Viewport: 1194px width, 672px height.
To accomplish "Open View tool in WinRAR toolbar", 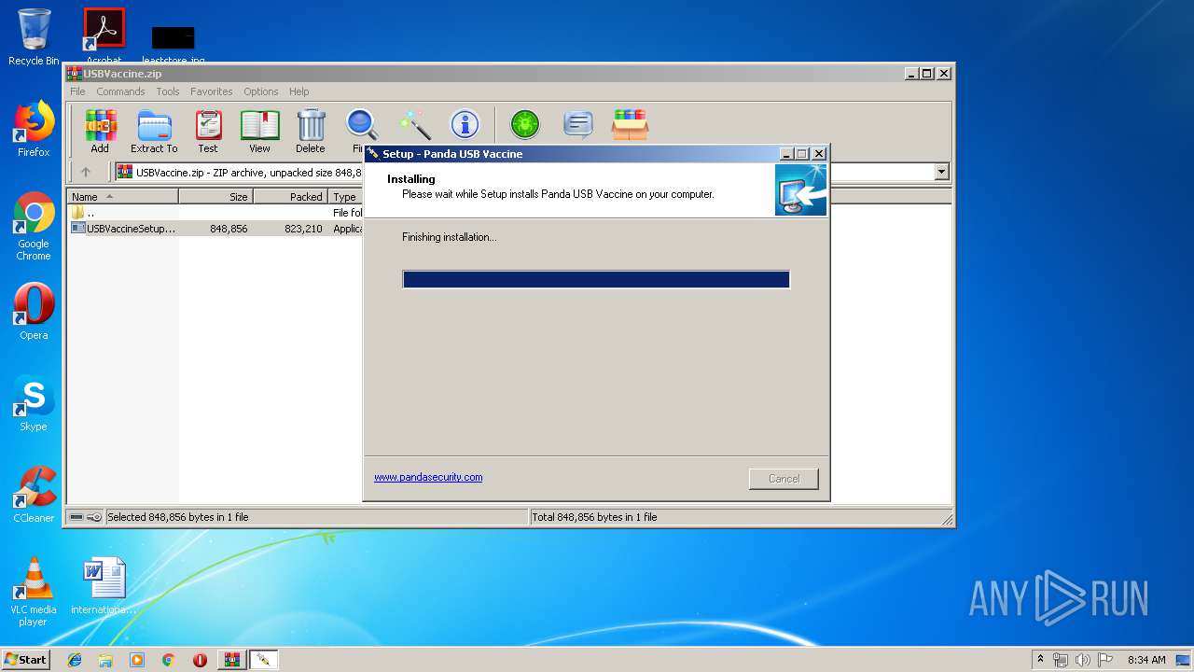I will [259, 132].
